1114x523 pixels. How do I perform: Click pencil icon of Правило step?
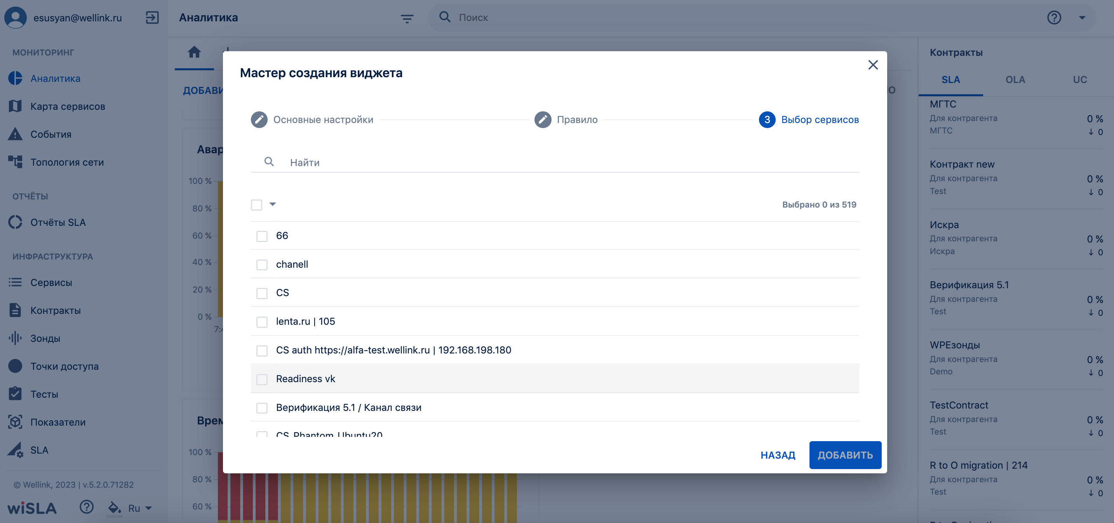pyautogui.click(x=543, y=119)
